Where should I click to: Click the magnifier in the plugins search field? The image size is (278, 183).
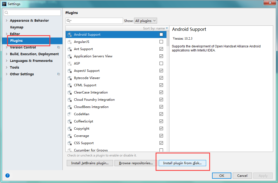(x=69, y=21)
